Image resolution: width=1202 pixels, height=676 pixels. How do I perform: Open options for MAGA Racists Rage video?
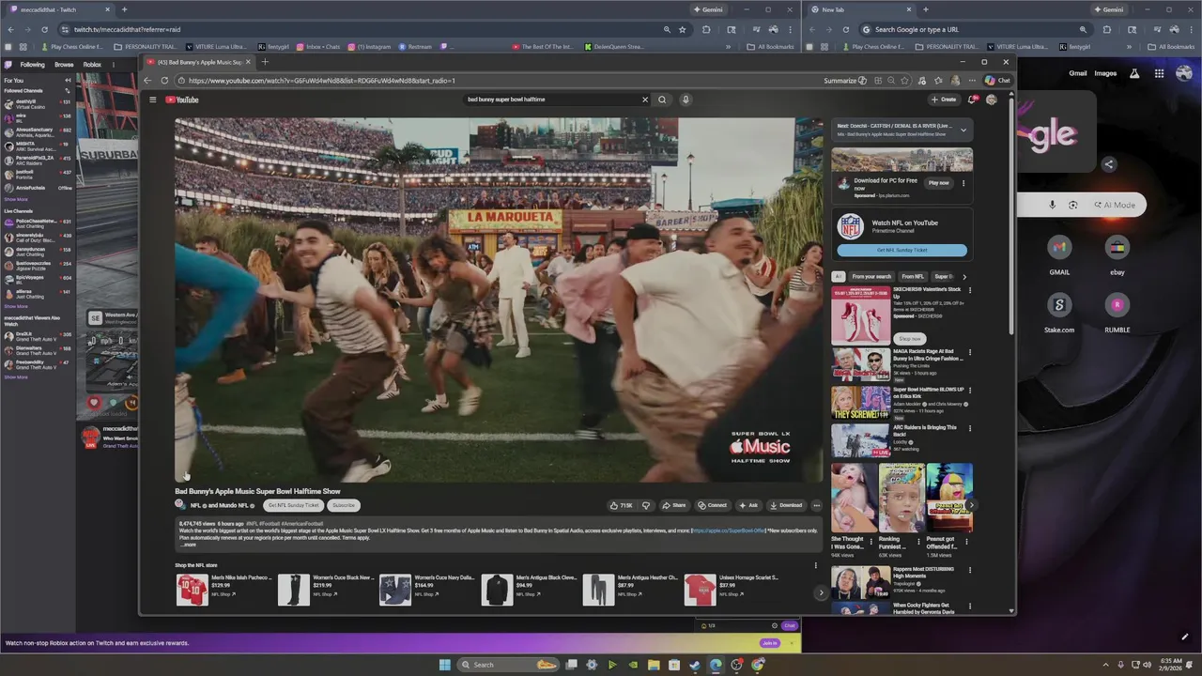coord(970,352)
